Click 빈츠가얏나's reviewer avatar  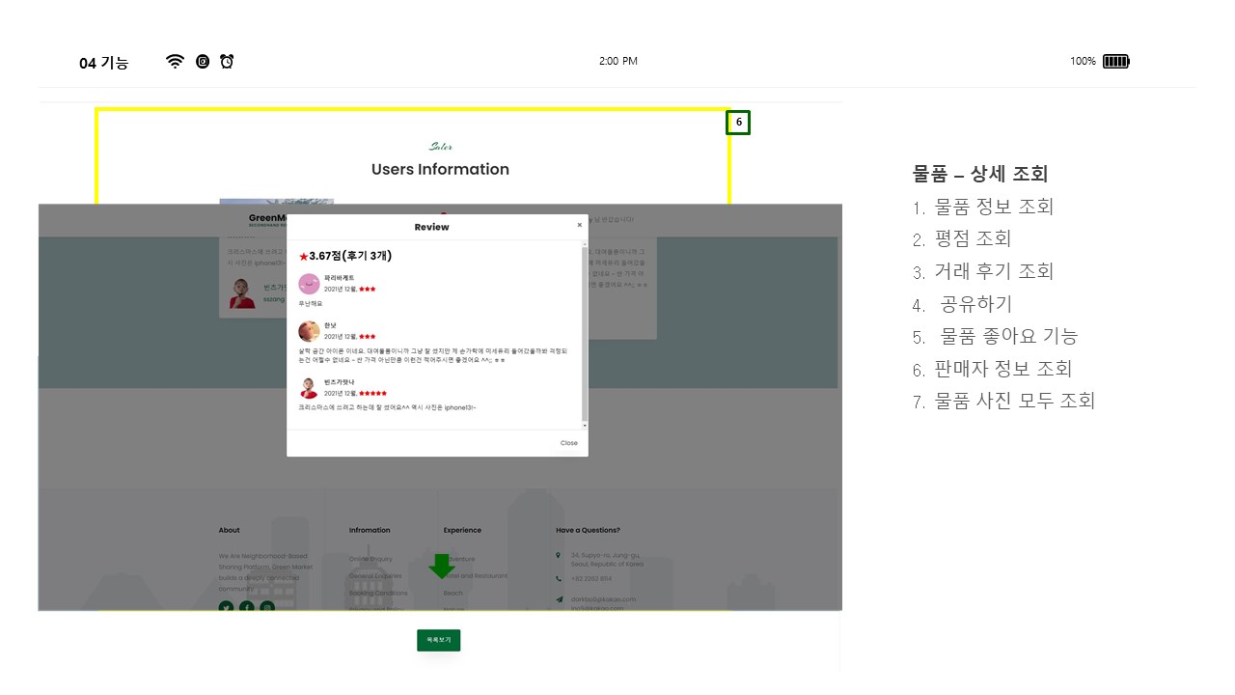(x=309, y=388)
